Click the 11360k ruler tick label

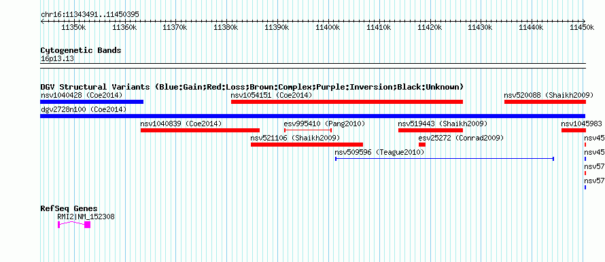pyautogui.click(x=124, y=27)
